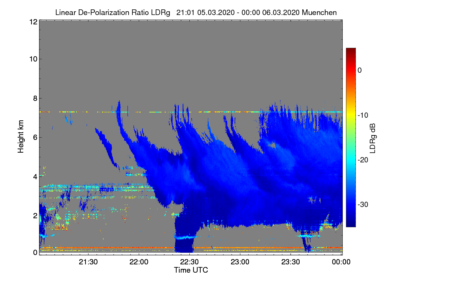Click the 10 km height tick label
The width and height of the screenshot is (450, 300).
[33, 59]
